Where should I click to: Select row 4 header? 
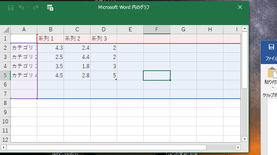click(5, 66)
